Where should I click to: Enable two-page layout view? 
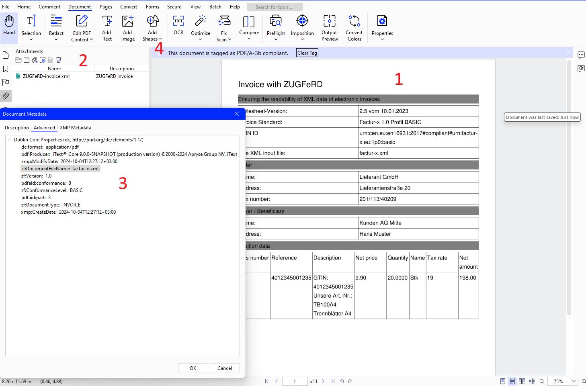tap(522, 381)
